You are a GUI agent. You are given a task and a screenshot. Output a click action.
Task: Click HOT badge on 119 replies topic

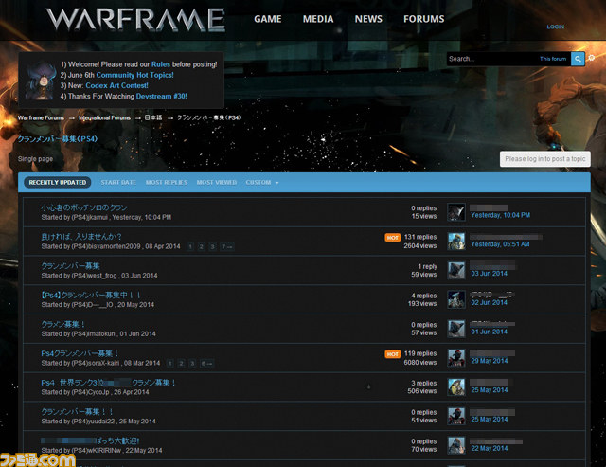click(x=392, y=354)
